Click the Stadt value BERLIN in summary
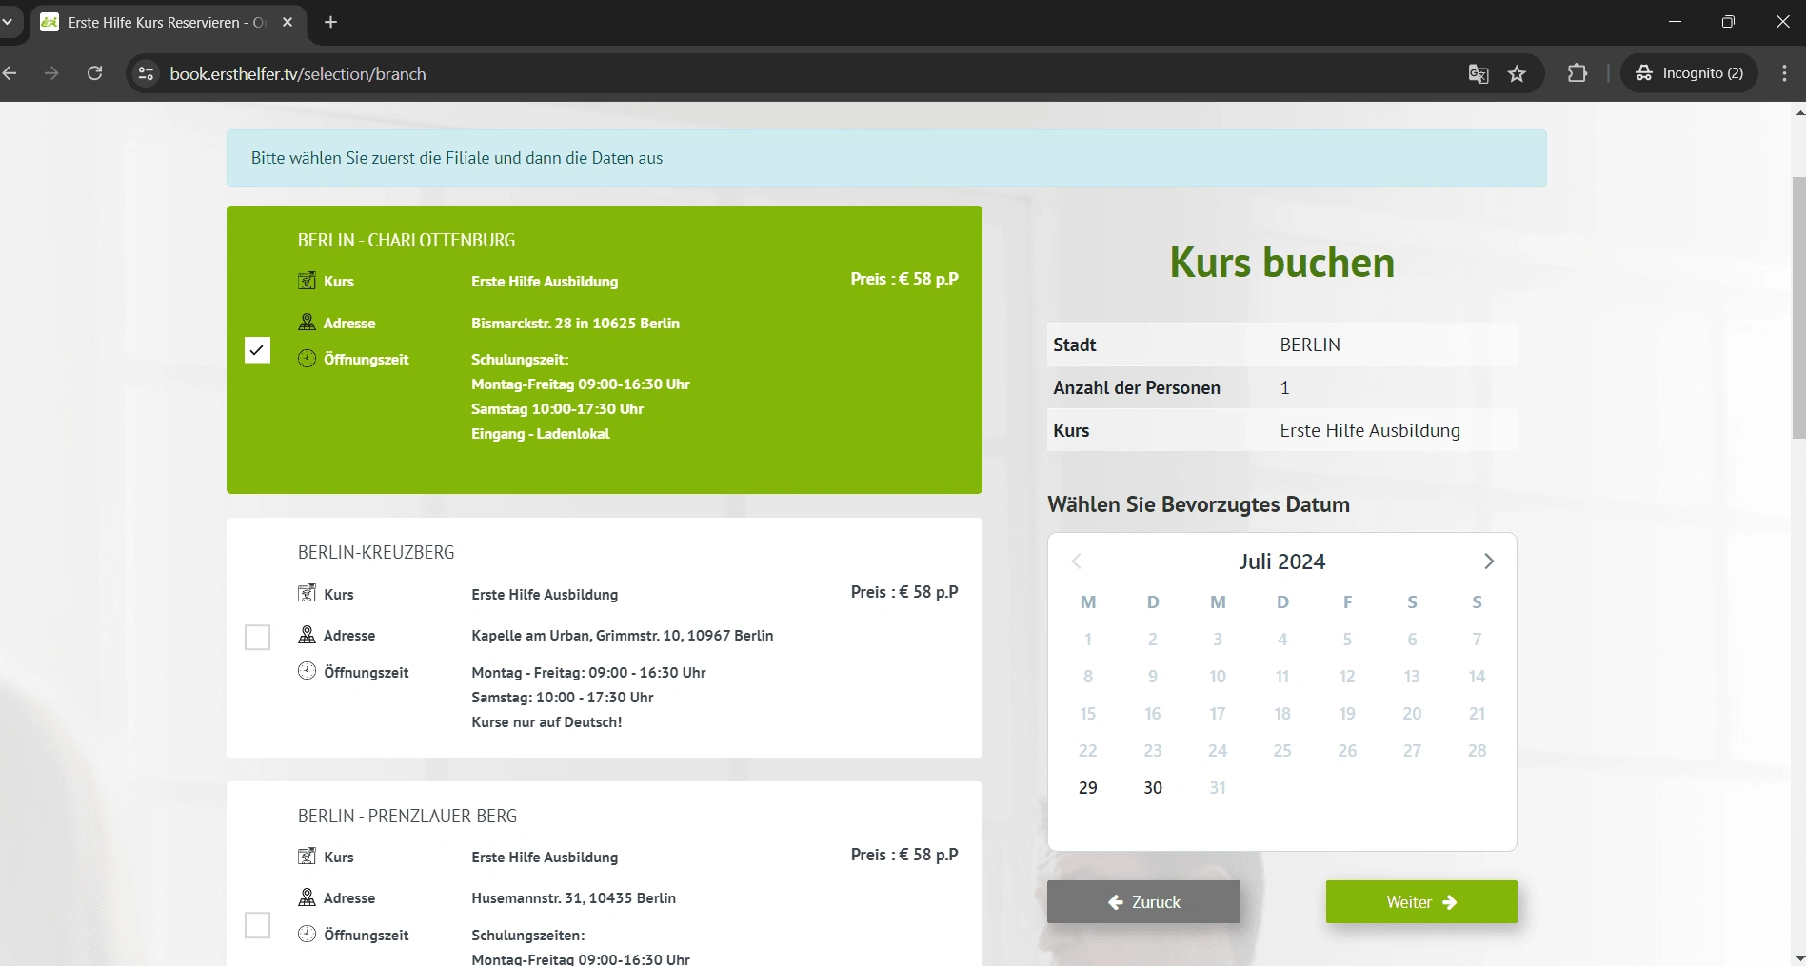1806x966 pixels. click(x=1310, y=345)
